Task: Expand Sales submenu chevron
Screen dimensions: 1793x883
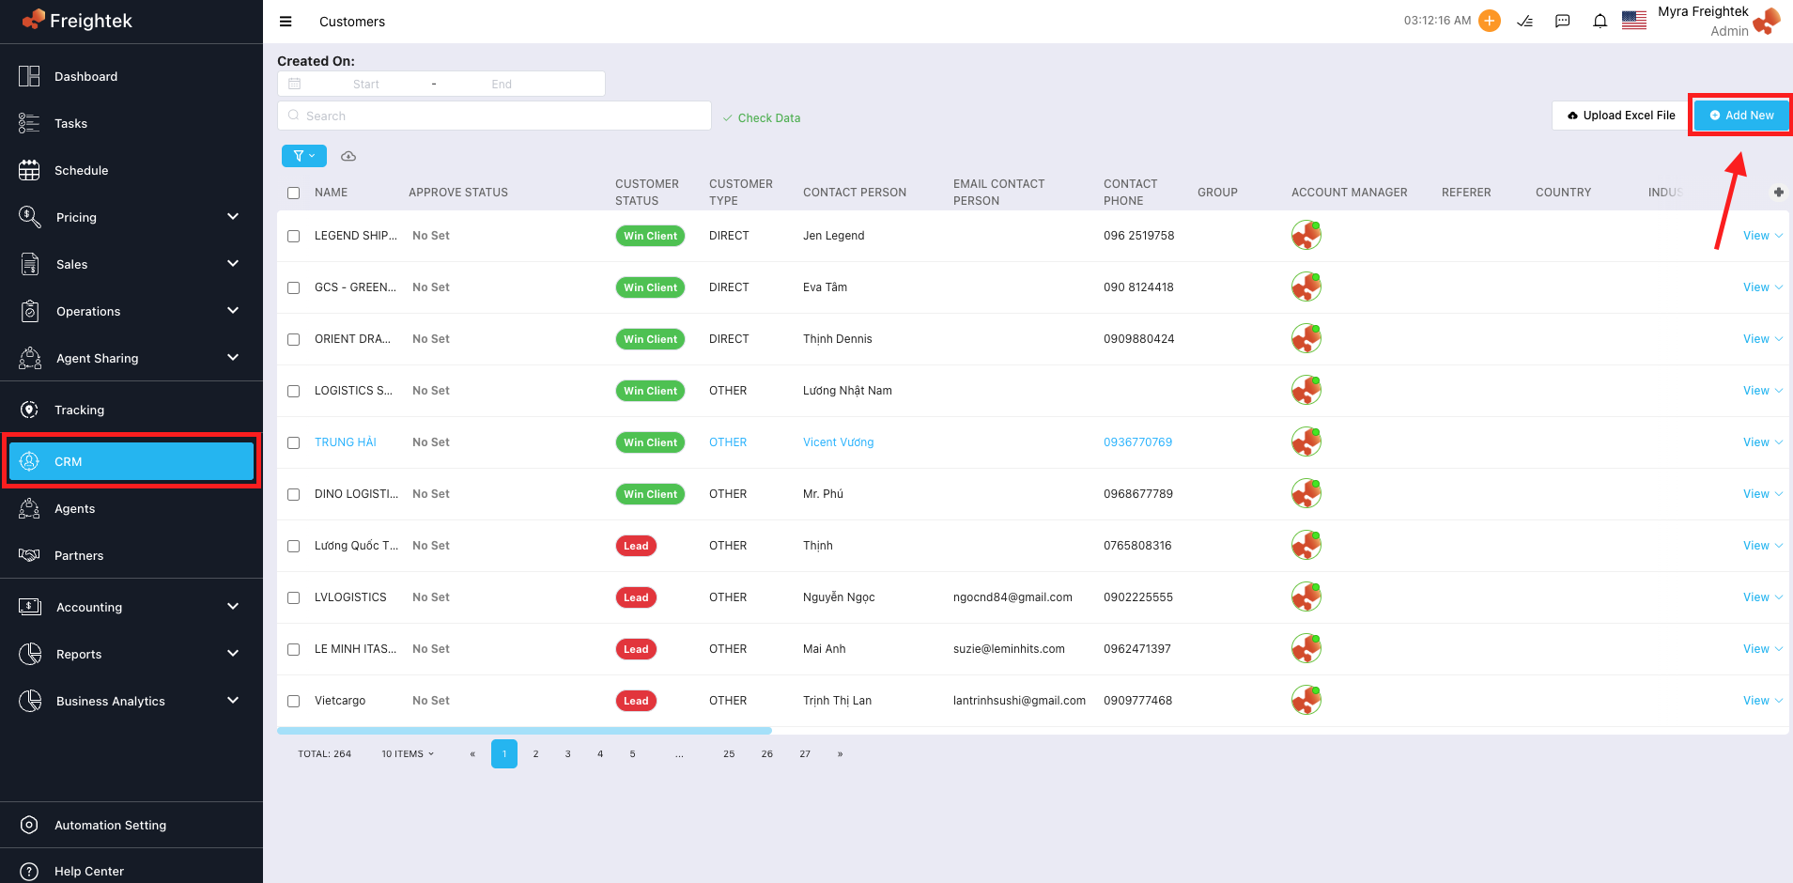Action: point(233,264)
